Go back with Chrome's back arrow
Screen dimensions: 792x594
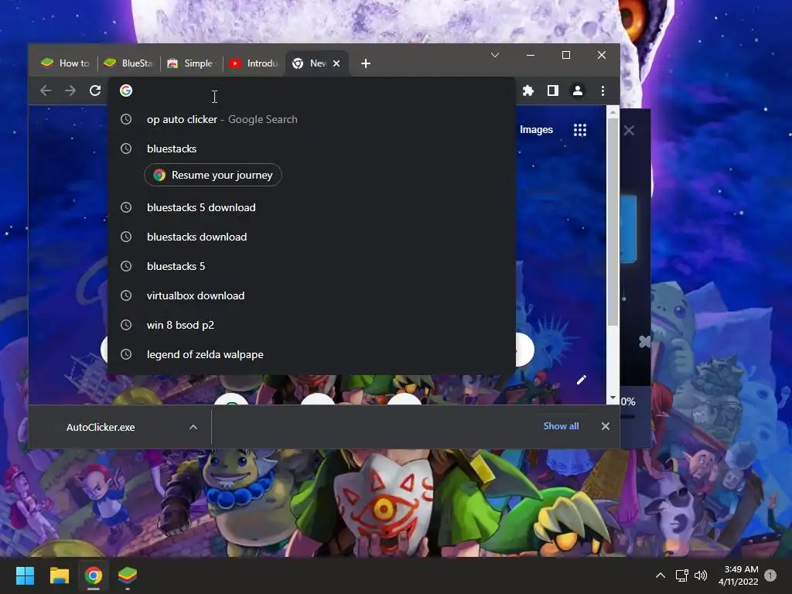(x=46, y=90)
